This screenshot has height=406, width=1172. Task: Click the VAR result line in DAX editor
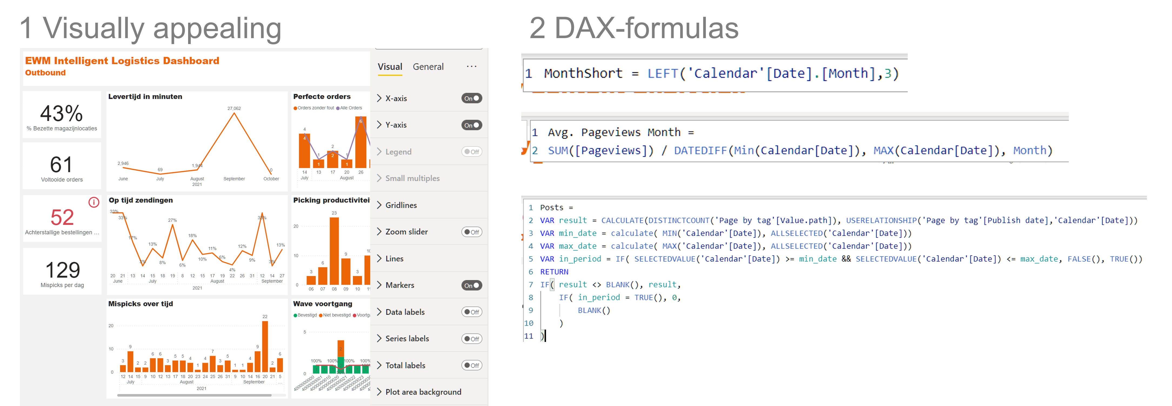click(x=839, y=220)
